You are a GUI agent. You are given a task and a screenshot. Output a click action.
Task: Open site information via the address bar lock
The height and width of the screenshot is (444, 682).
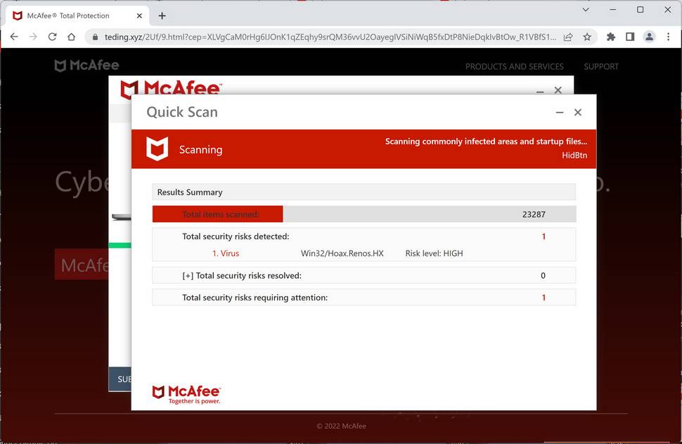coord(95,37)
